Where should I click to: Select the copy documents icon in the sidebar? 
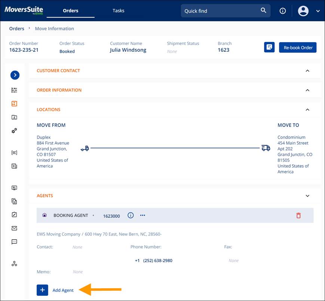14,201
